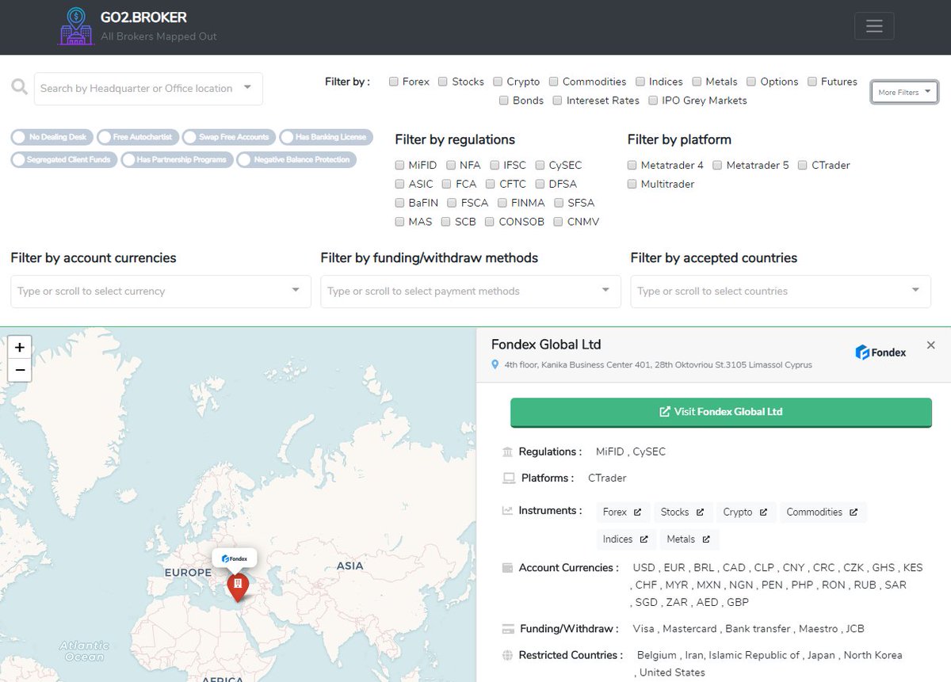Check the FINMA regulation checkbox
The height and width of the screenshot is (682, 951).
pos(502,203)
